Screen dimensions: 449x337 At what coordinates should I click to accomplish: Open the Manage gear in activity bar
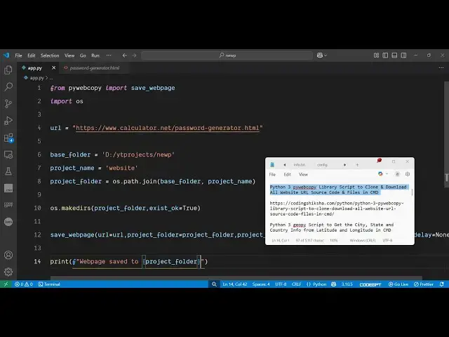tap(8, 272)
